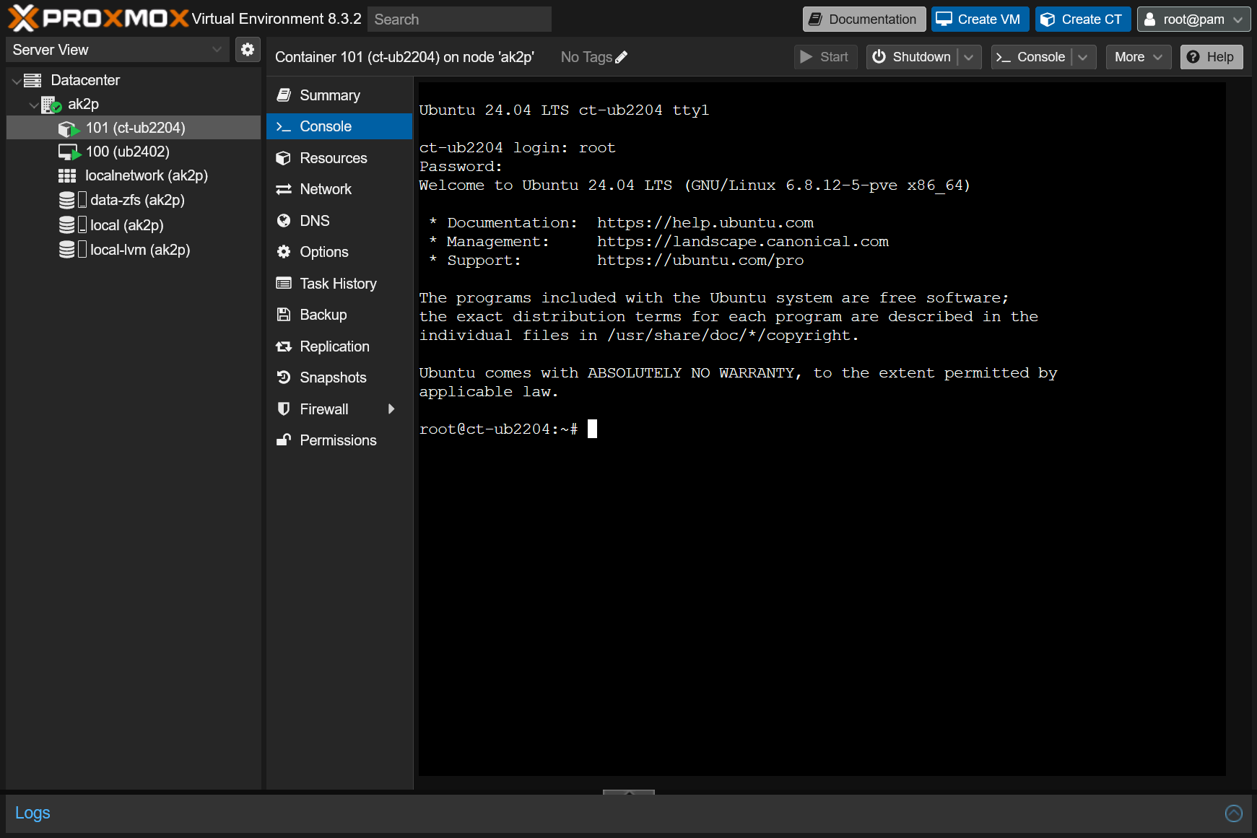Click the Datacenter server icon
Screen dimensions: 1257x838
(32, 80)
